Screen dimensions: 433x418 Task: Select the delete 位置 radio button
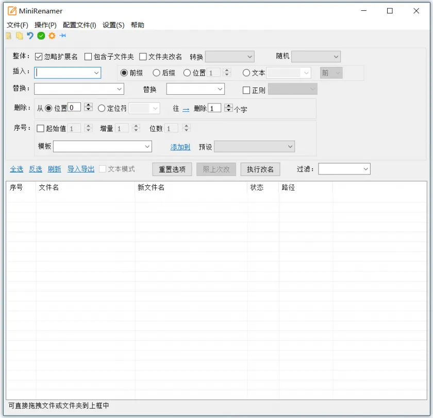coord(48,108)
